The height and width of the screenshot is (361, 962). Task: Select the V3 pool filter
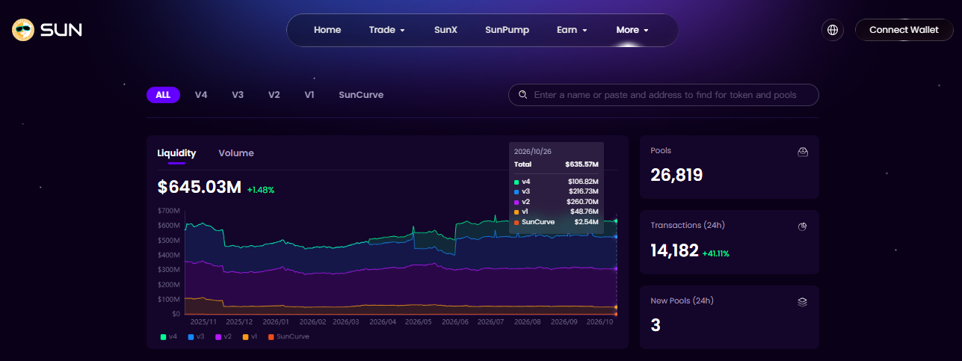pos(238,95)
